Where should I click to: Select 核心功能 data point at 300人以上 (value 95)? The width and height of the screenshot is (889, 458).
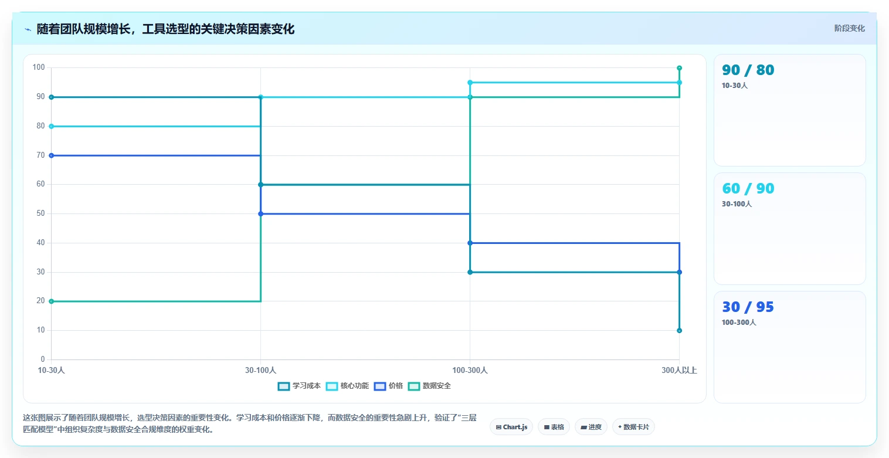679,83
